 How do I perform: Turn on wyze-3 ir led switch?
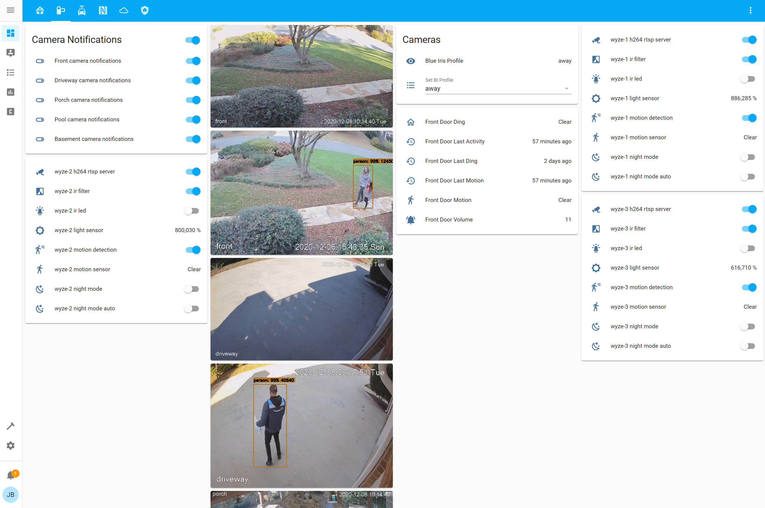[748, 248]
